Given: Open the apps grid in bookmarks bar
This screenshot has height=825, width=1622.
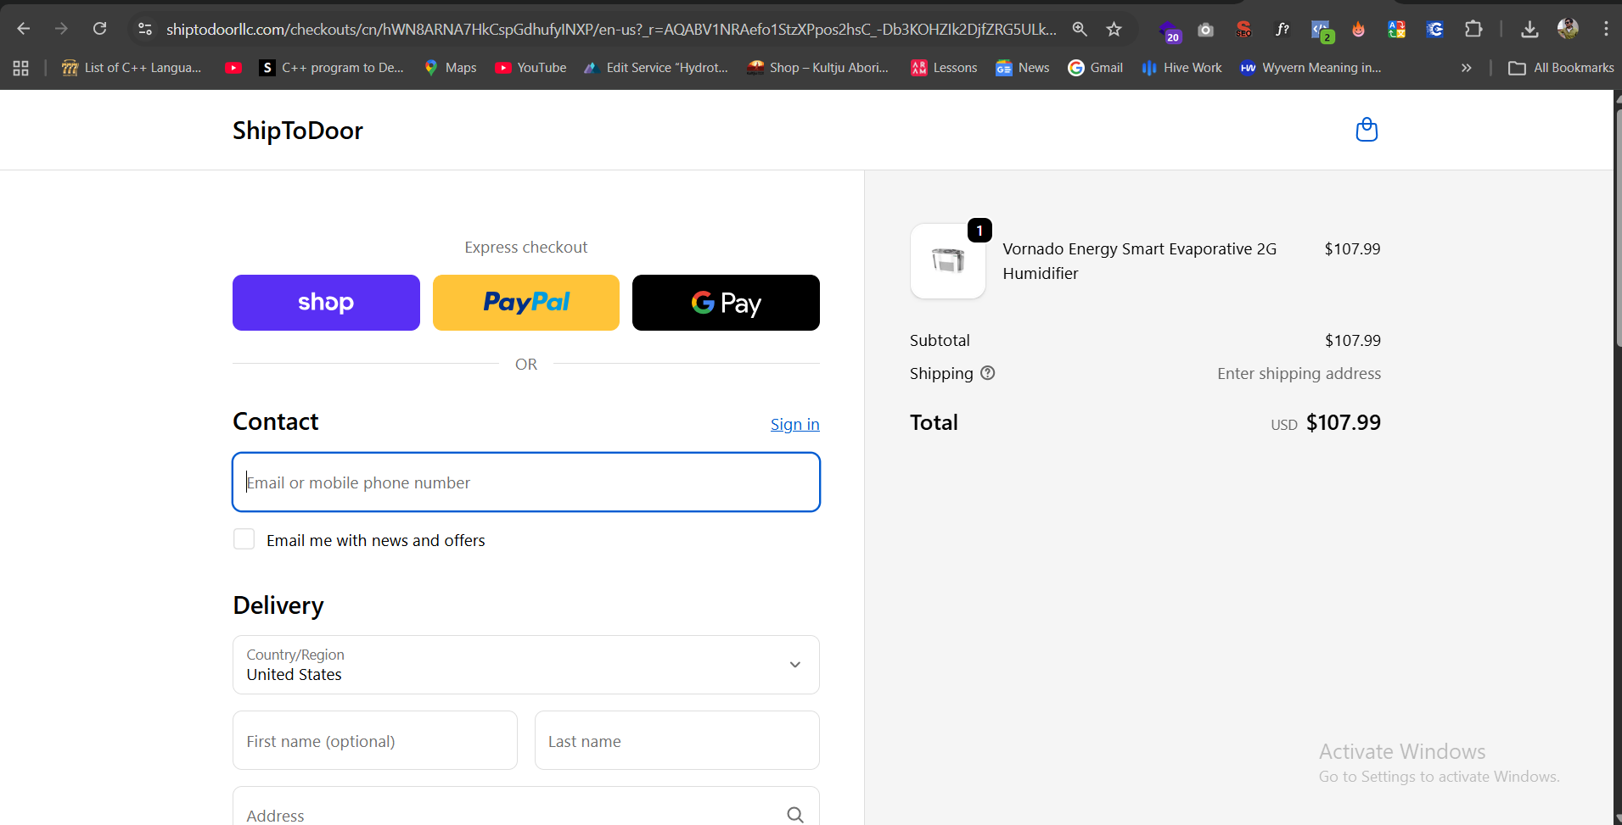Looking at the screenshot, I should coord(21,68).
